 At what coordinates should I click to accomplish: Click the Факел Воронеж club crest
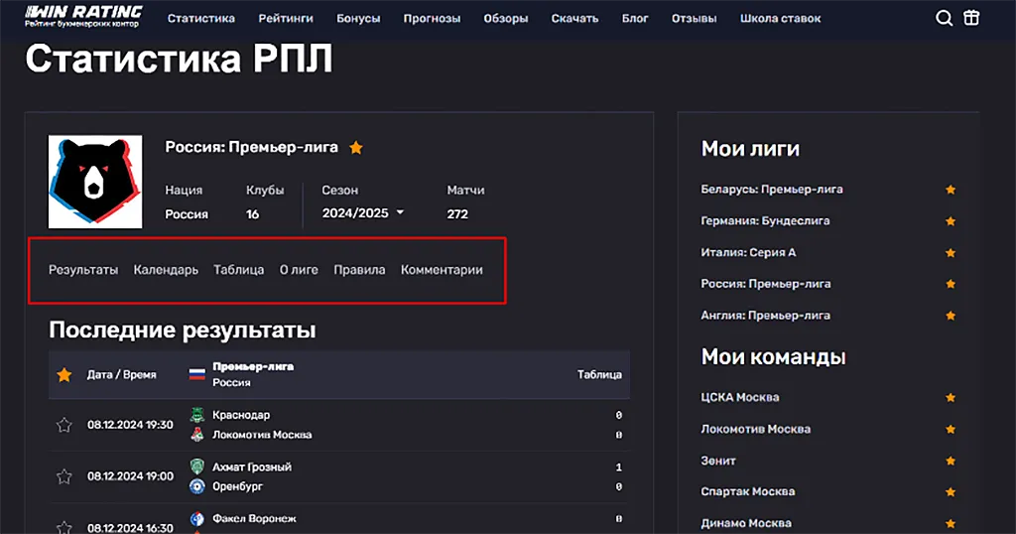click(197, 518)
